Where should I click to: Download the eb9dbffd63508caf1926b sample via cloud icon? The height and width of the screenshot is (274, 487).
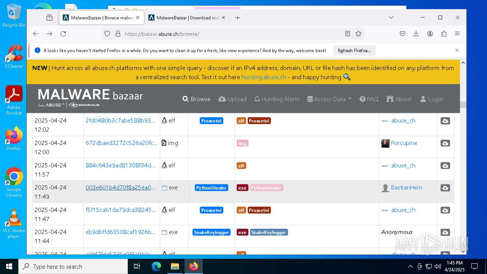pos(445,232)
